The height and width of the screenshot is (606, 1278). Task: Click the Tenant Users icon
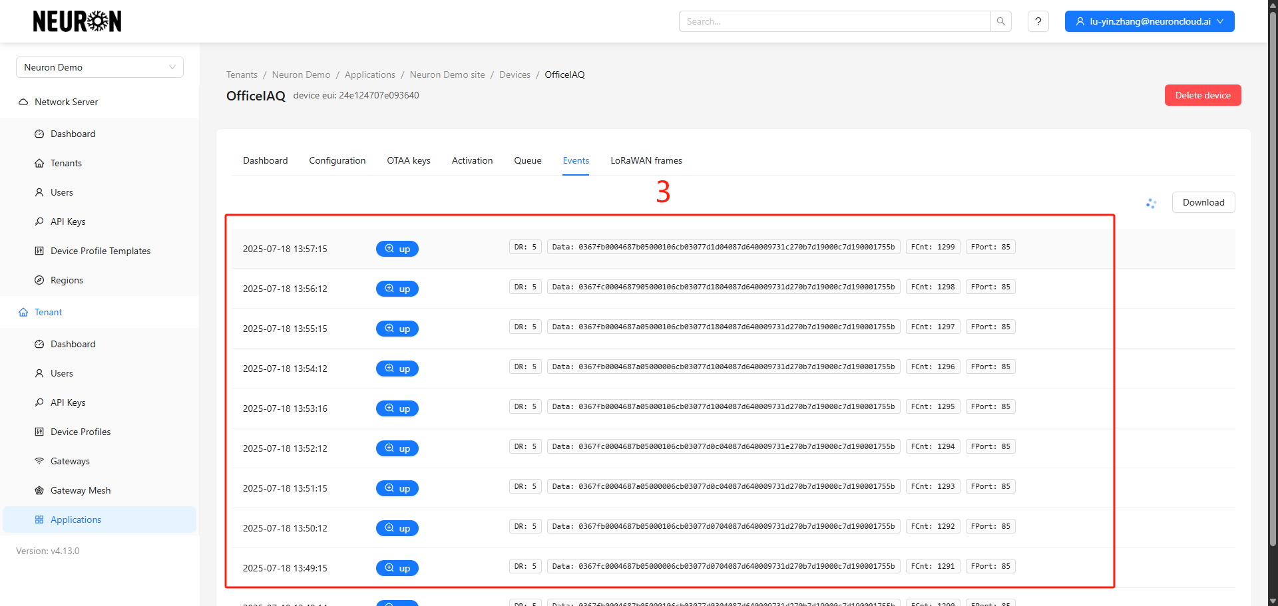[39, 373]
